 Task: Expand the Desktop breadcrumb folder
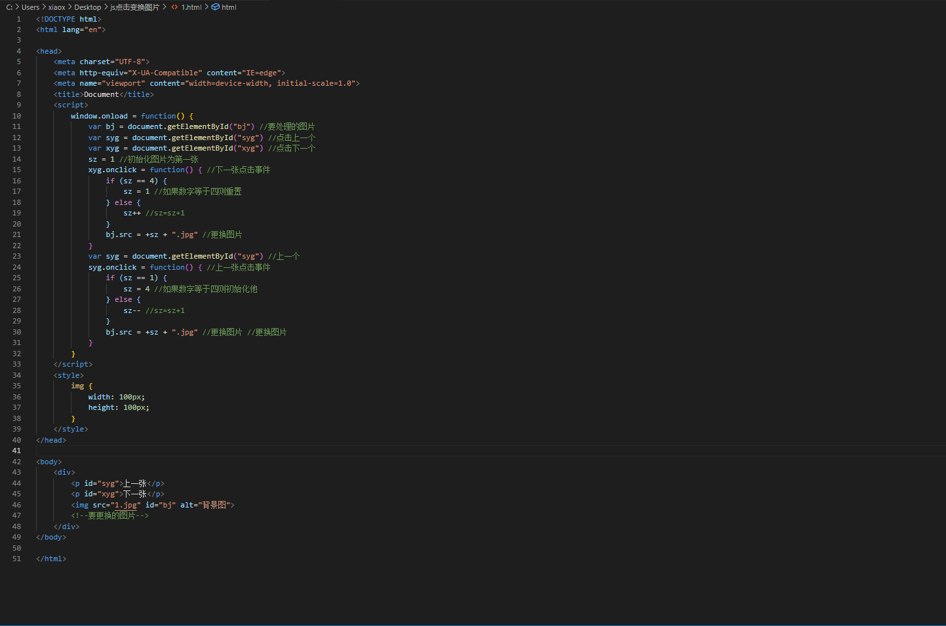coord(87,7)
